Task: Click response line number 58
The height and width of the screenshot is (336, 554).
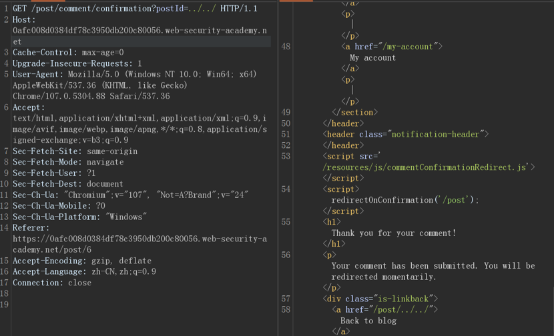Action: click(x=286, y=309)
